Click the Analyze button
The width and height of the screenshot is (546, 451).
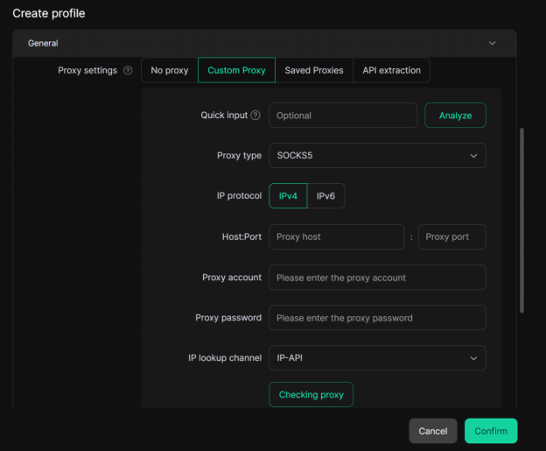455,116
